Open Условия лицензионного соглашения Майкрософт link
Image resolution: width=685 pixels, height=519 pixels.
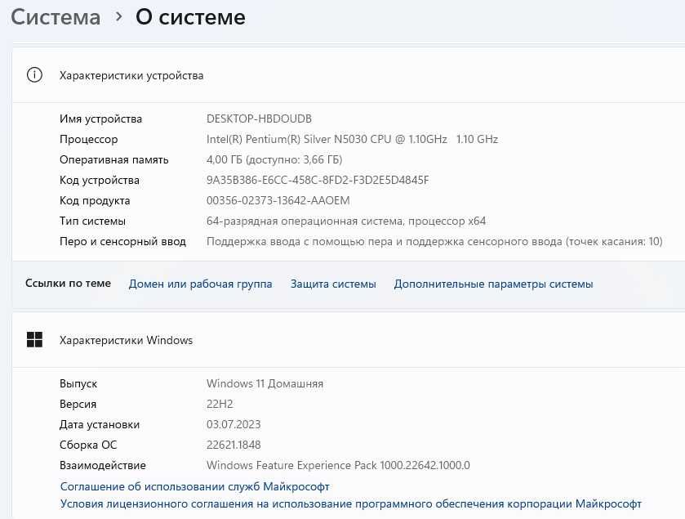coord(351,503)
